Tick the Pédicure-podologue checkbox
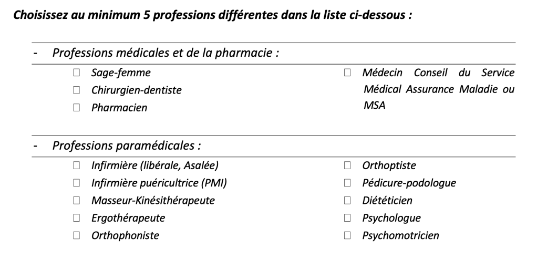The width and height of the screenshot is (537, 259). 347,183
